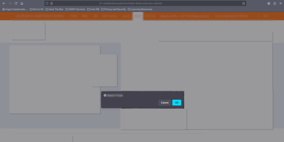View site security padlock info
284x142 pixels.
click(52, 3)
